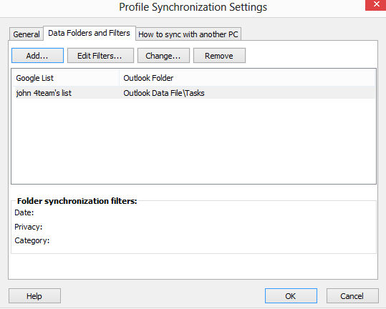The height and width of the screenshot is (309, 386).
Task: Click the empty area of folder list
Action: [x=193, y=142]
